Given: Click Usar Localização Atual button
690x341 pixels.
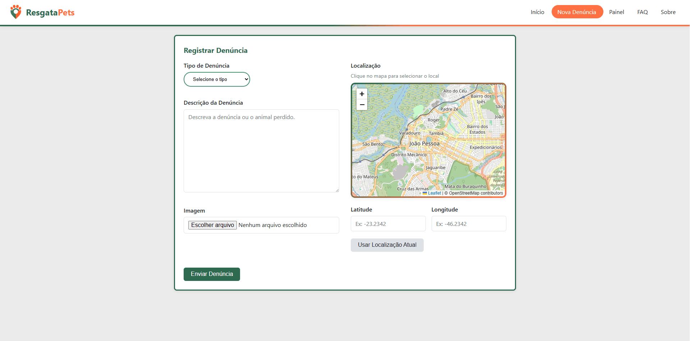Looking at the screenshot, I should (x=387, y=245).
